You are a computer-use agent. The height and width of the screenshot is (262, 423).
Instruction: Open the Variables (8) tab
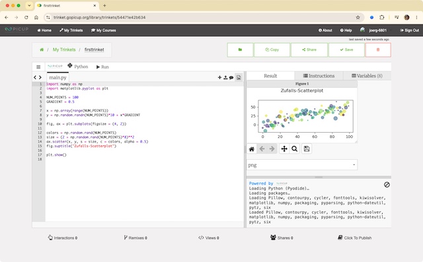point(367,76)
